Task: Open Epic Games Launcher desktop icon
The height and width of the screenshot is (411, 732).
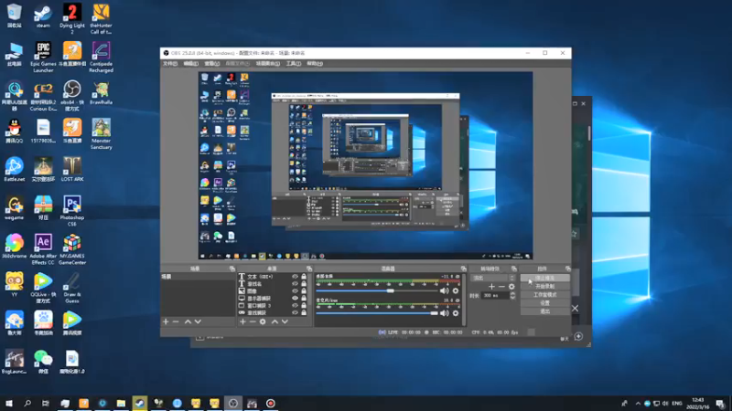Action: 43,57
